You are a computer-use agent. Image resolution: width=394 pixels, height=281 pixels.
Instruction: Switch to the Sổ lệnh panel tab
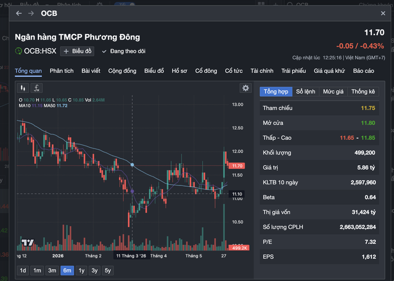[305, 91]
